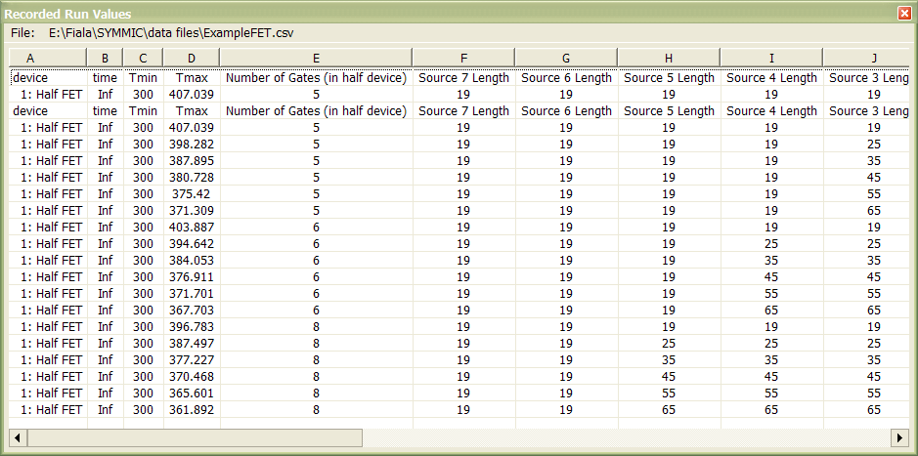Viewport: 918px width, 456px height.
Task: Select column D header
Action: [192, 58]
